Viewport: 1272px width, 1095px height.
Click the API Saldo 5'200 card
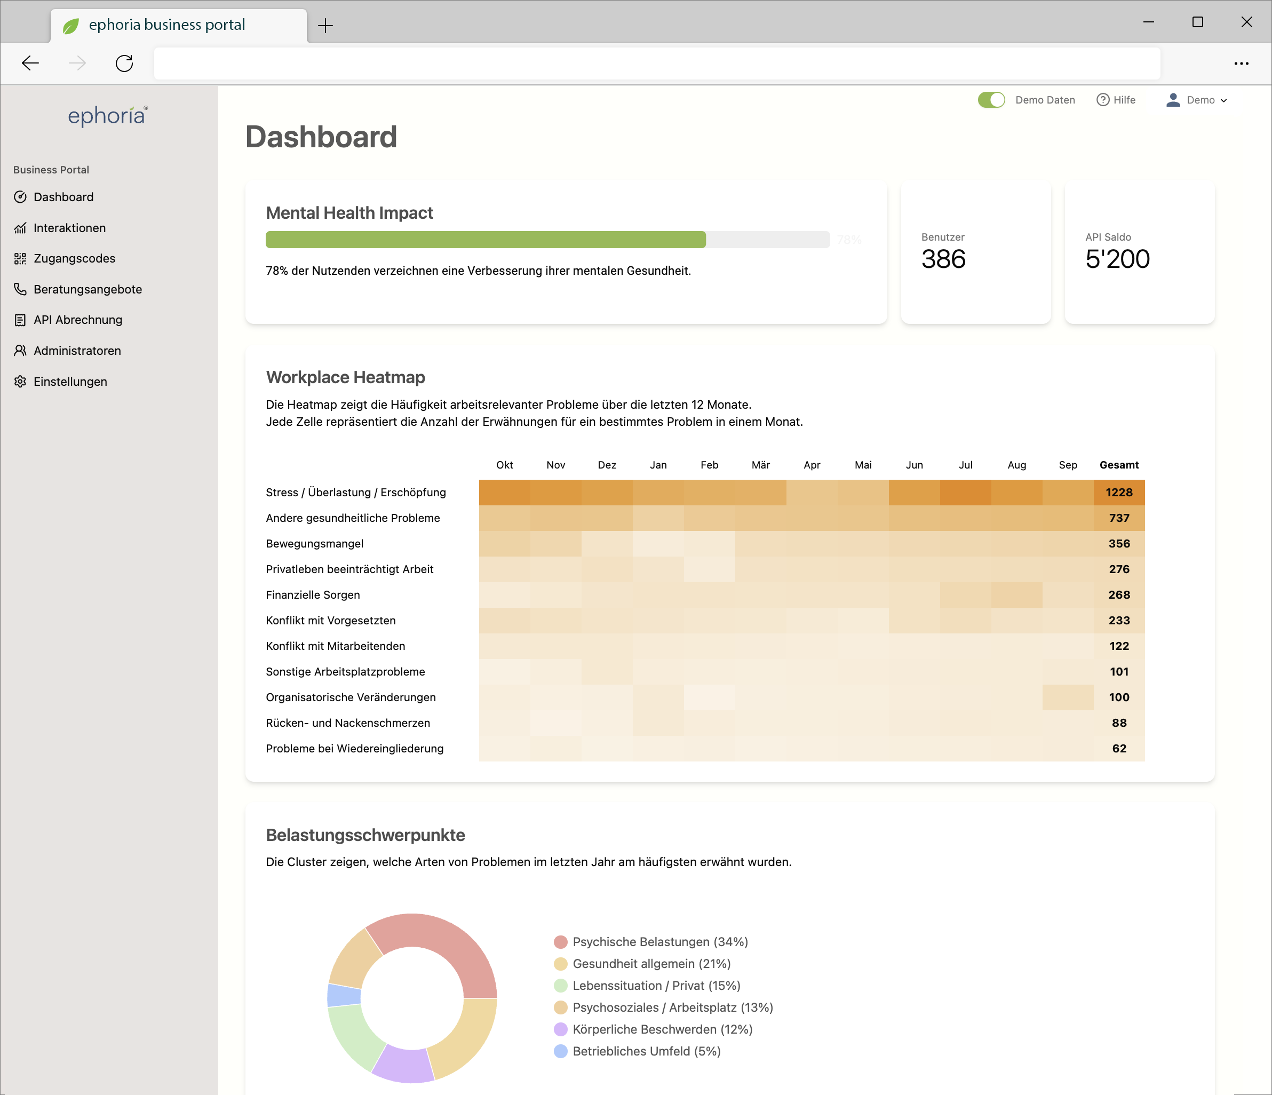[x=1139, y=253]
